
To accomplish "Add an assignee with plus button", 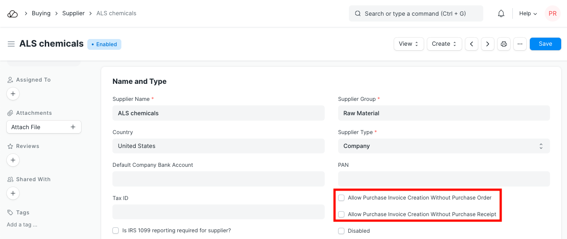I will coord(13,94).
